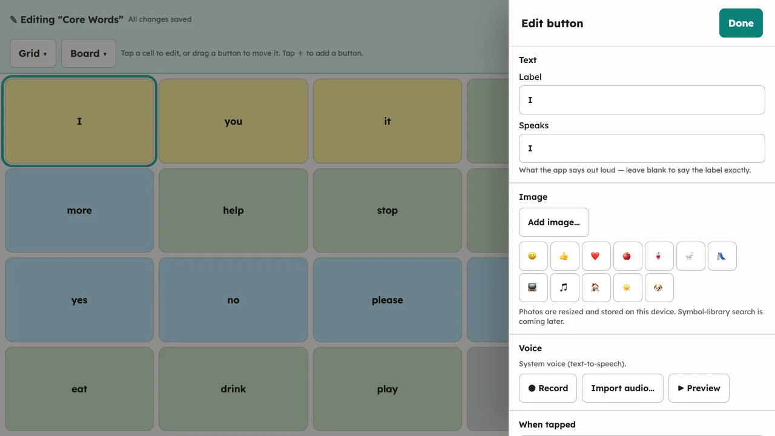Click the Add image… button
Viewport: 775px width, 436px height.
pos(554,222)
